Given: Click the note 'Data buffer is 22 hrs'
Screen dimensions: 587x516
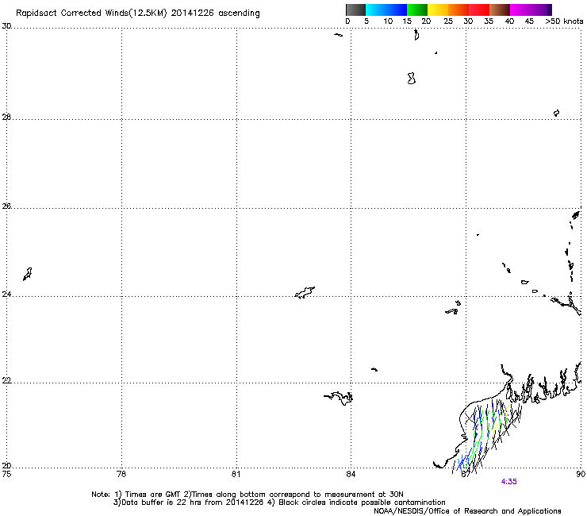Looking at the screenshot, I should [162, 503].
